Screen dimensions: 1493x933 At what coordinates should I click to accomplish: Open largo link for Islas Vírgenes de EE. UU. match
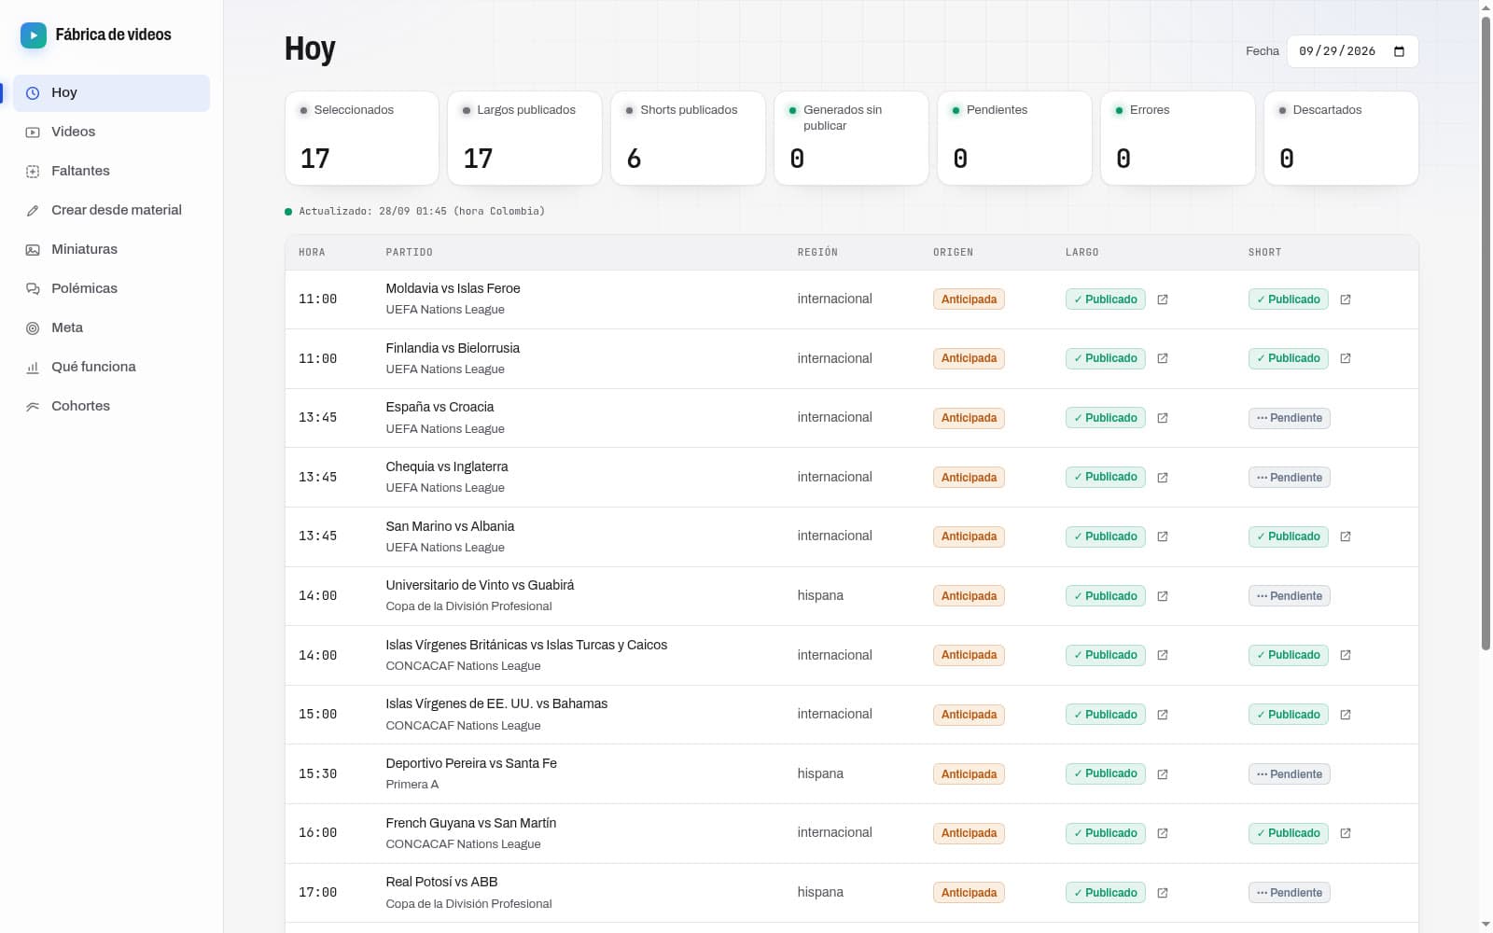(1163, 715)
